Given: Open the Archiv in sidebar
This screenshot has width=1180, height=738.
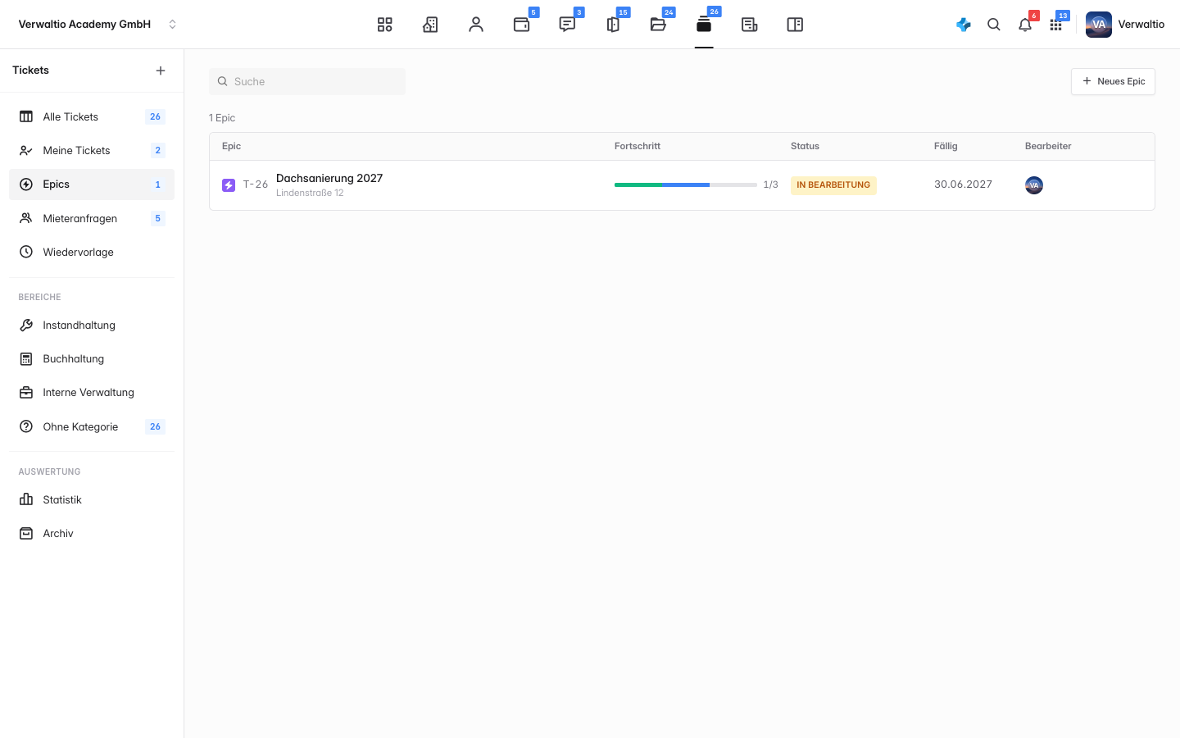Looking at the screenshot, I should click(92, 533).
